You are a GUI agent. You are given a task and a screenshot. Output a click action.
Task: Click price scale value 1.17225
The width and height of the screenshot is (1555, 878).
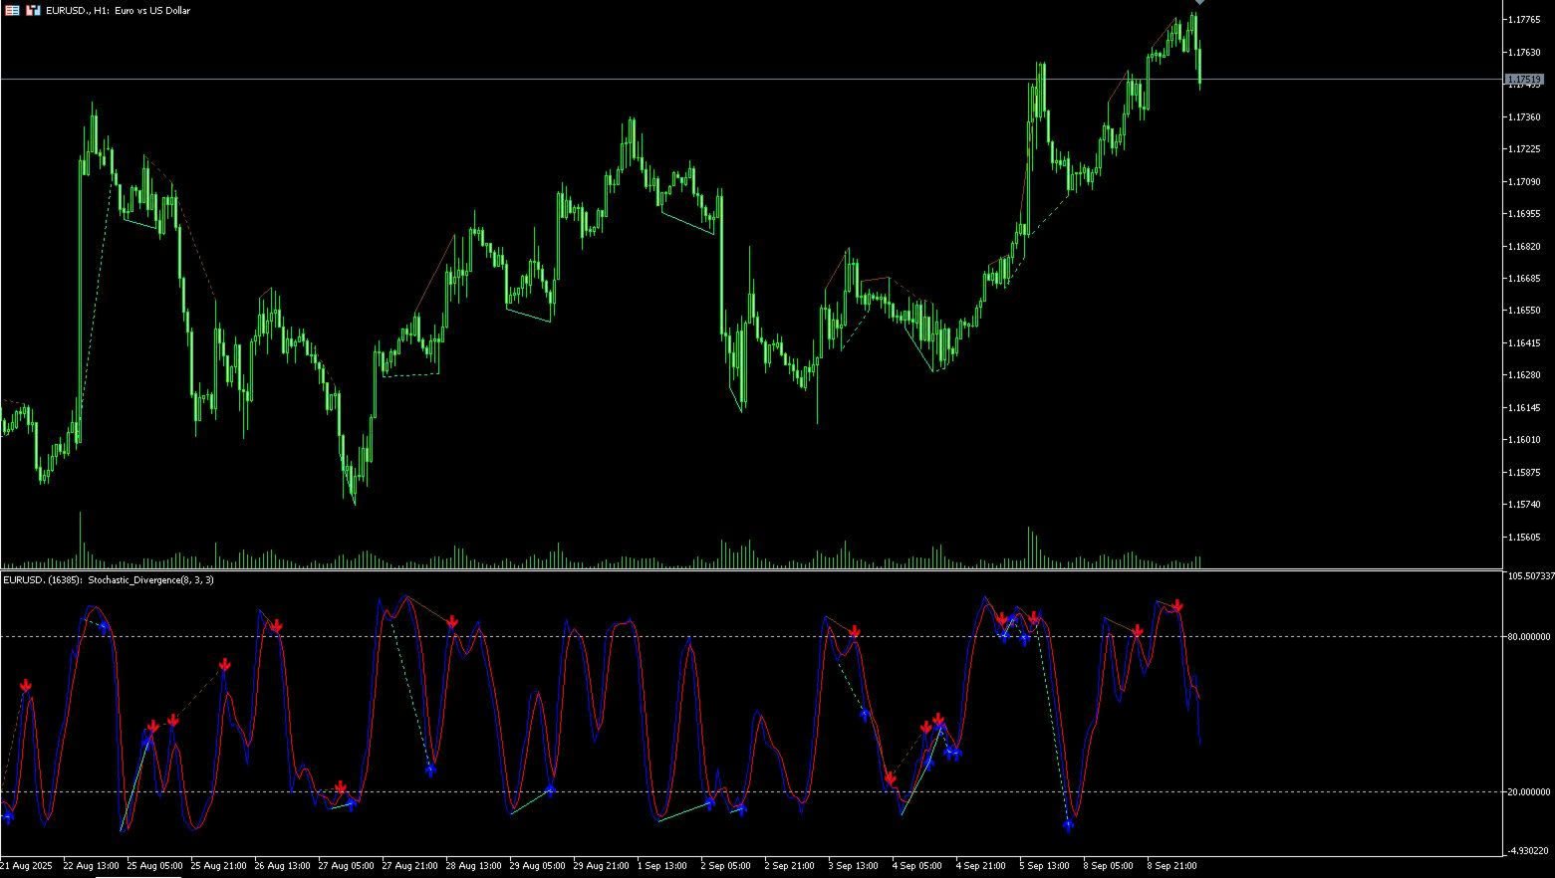click(1526, 149)
